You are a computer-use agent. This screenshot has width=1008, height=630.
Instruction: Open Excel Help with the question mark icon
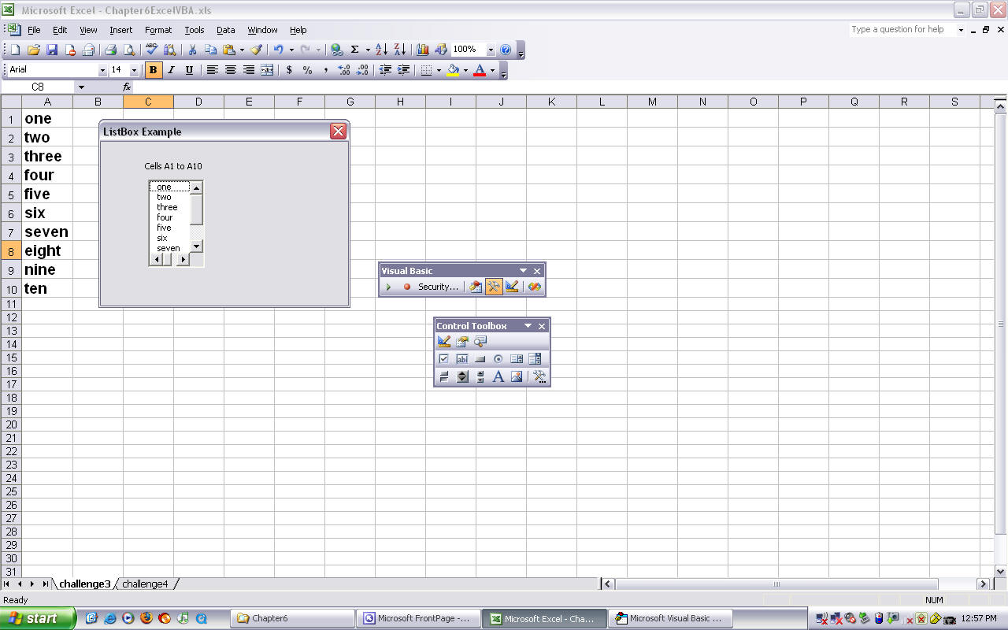pyautogui.click(x=506, y=50)
